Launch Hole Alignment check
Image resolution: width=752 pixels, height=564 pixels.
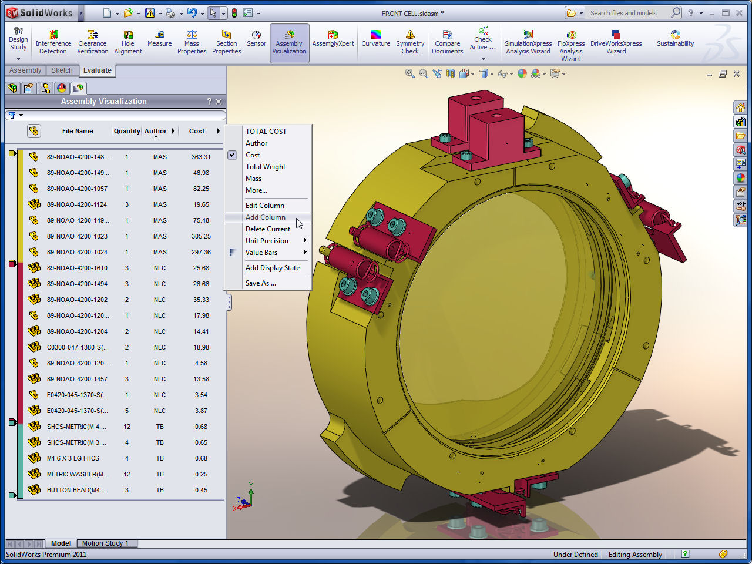128,42
